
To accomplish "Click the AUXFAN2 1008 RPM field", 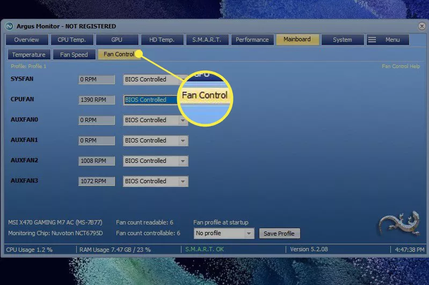I will pyautogui.click(x=97, y=161).
